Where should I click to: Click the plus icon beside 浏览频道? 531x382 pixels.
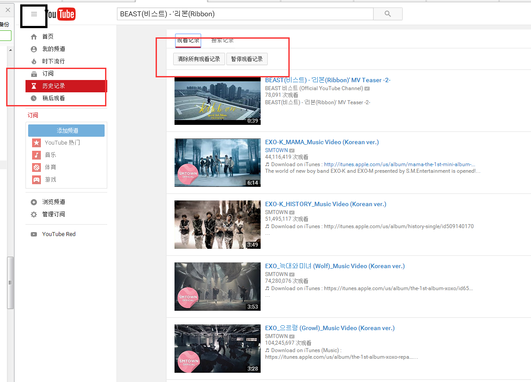[34, 202]
